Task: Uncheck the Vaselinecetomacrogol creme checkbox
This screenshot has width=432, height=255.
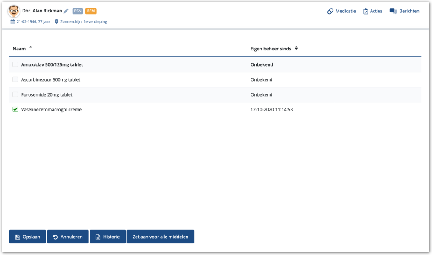Action: (x=15, y=109)
